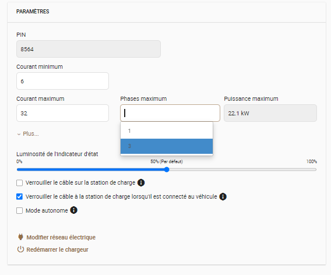The image size is (331, 275).
Task: Show info for lock cable when vehicle connected
Action: tap(223, 196)
